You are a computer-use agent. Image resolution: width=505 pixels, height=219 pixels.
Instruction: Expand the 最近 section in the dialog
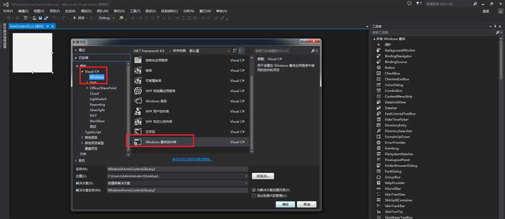76,50
